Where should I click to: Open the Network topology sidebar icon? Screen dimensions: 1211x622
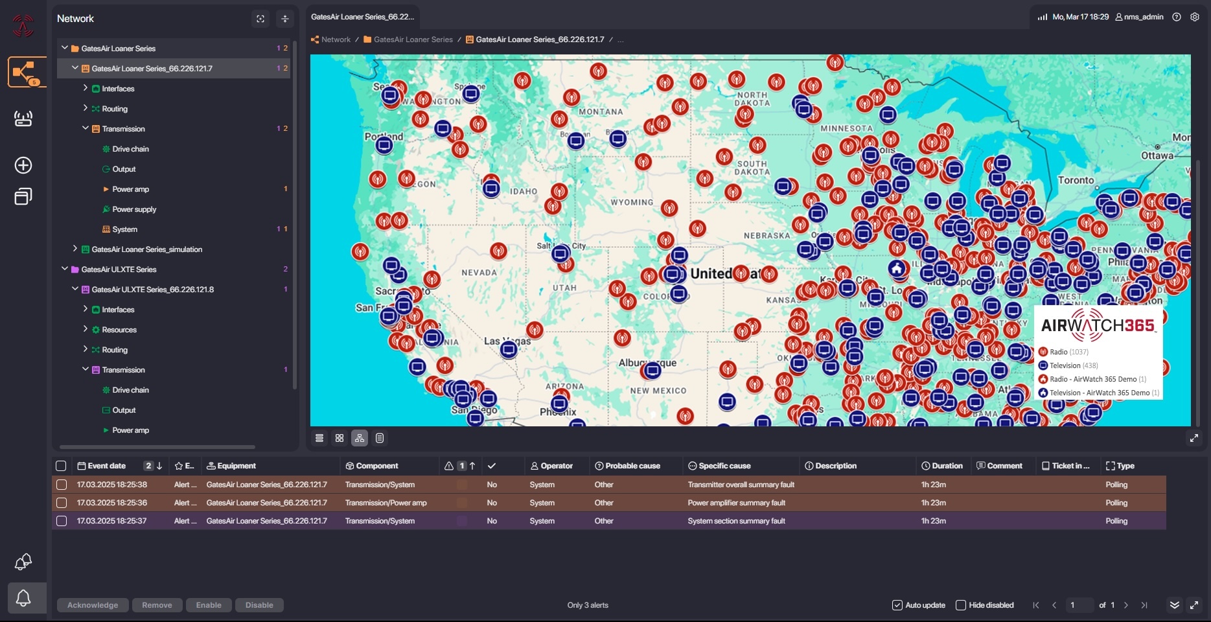click(x=25, y=72)
